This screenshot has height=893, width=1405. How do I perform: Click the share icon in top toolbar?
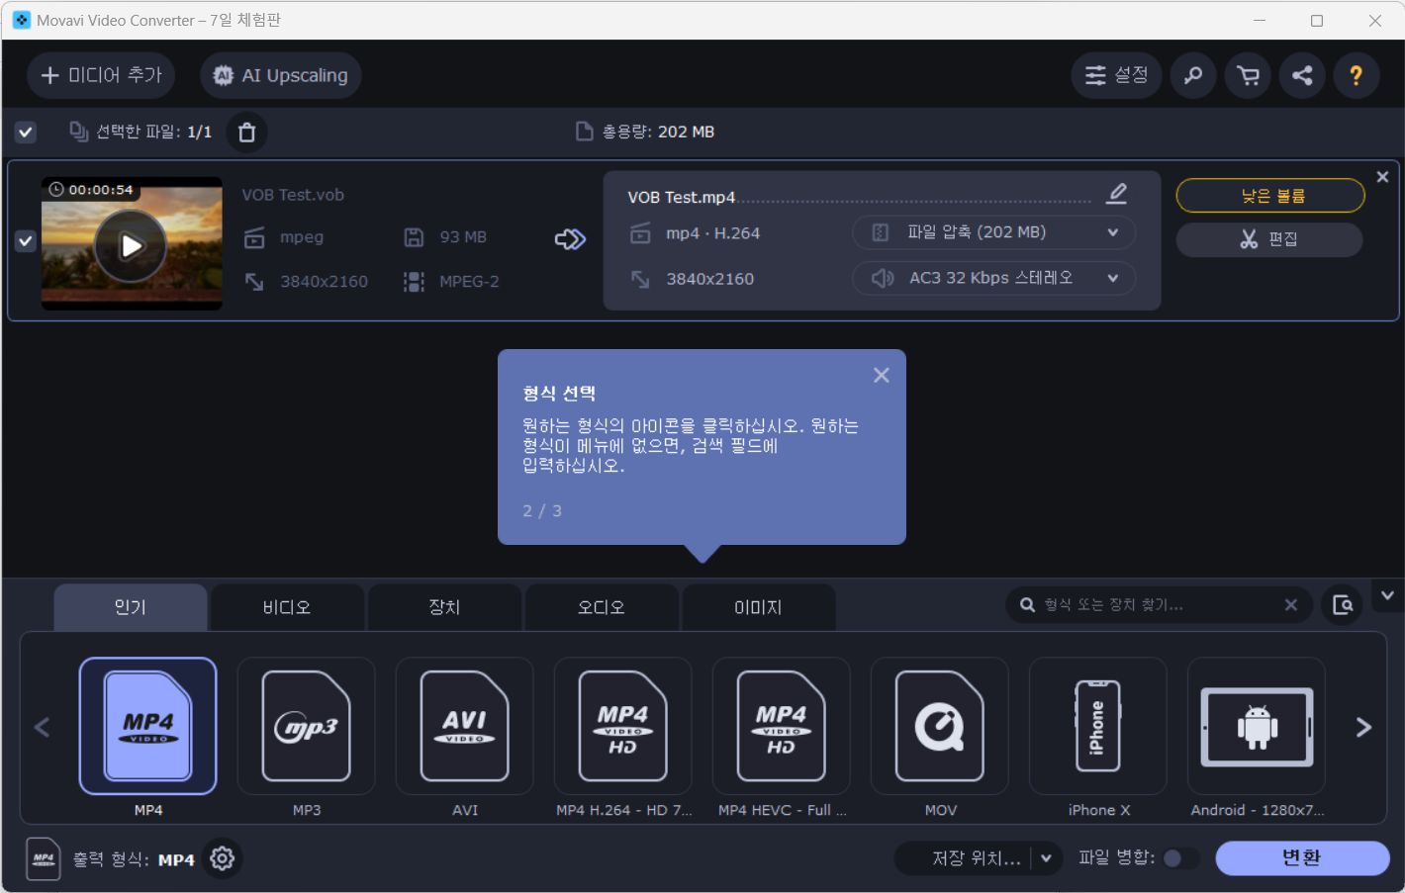[1302, 75]
